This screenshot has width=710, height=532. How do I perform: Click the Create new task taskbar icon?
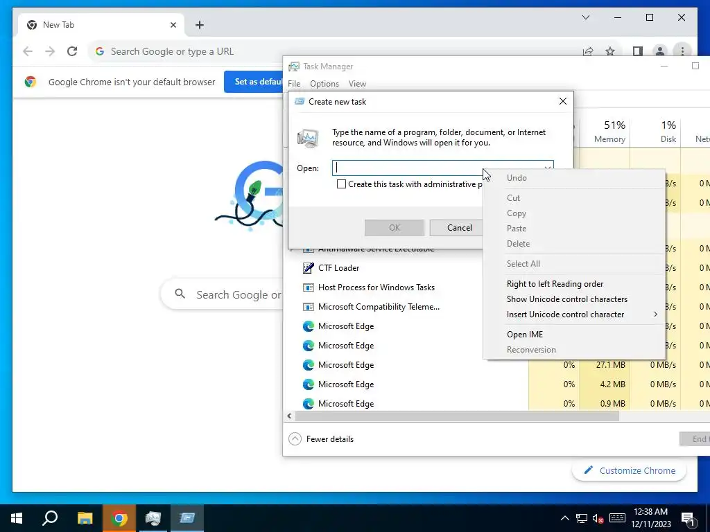click(x=187, y=518)
